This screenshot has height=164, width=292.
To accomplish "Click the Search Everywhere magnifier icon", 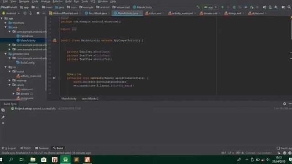I will click(289, 7).
